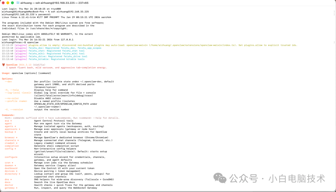Click 'Device pairing + token management' description
This screenshot has width=336, height=192.
point(57,171)
